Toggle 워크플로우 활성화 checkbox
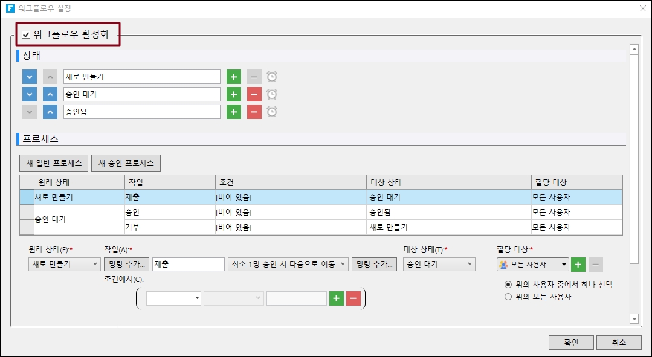Image resolution: width=652 pixels, height=357 pixels. click(x=26, y=34)
